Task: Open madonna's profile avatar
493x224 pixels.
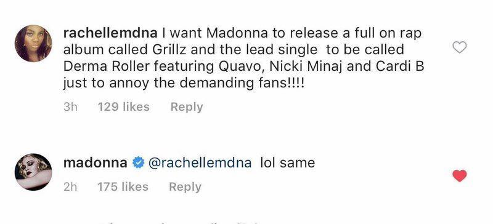Action: point(33,172)
